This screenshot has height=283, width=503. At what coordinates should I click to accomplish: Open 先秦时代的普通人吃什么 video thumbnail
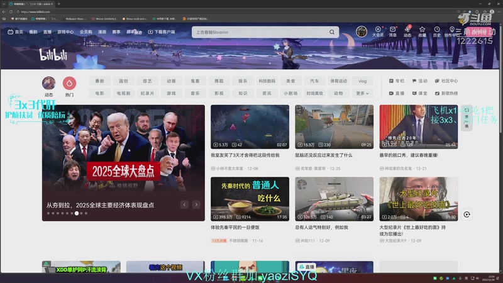250,199
